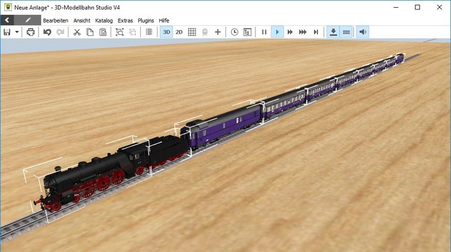Maximize the 3D-Modellbahn Studio window
Screen dimensions: 451x252
point(417,7)
